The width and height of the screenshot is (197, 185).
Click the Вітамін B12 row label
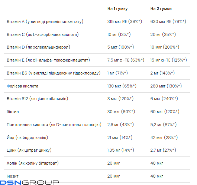[37, 99]
